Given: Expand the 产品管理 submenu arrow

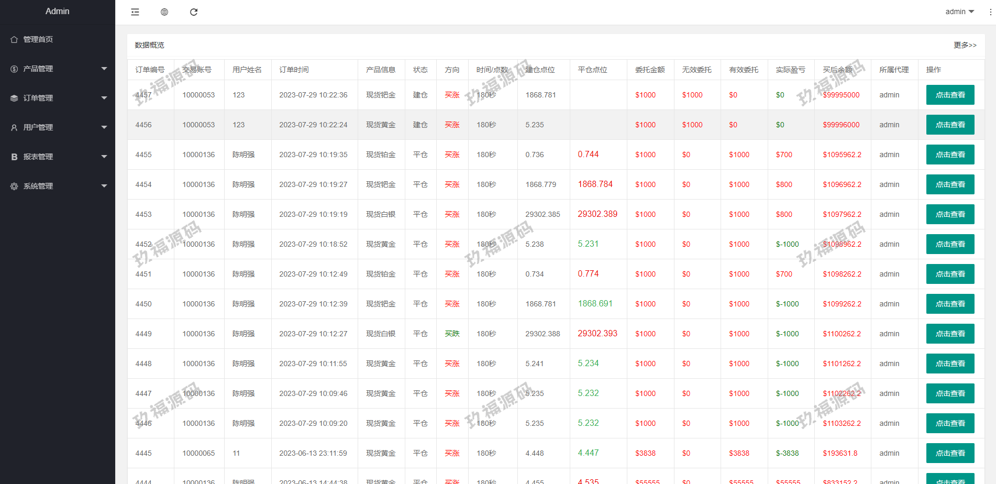Looking at the screenshot, I should click(x=104, y=69).
